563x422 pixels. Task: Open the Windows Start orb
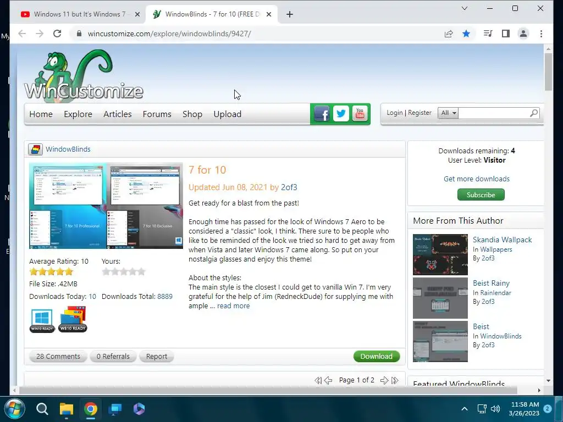14,409
